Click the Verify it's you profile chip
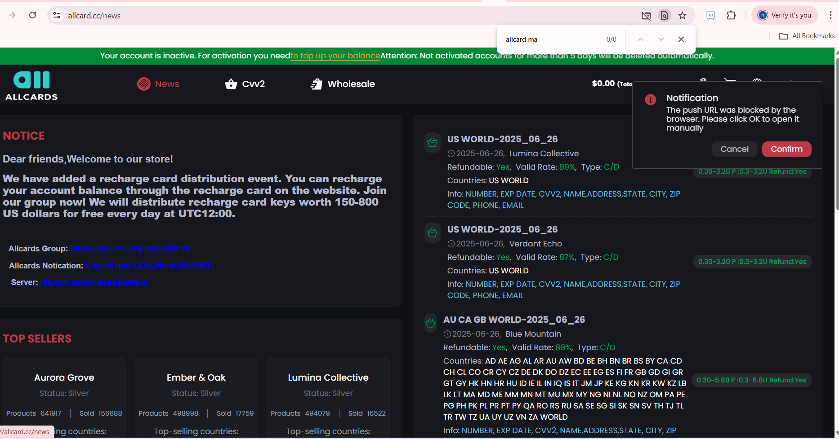The width and height of the screenshot is (839, 439). click(785, 15)
